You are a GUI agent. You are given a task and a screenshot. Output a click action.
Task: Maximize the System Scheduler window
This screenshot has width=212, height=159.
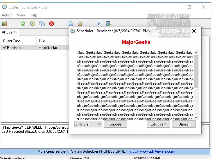pyautogui.click(x=189, y=7)
